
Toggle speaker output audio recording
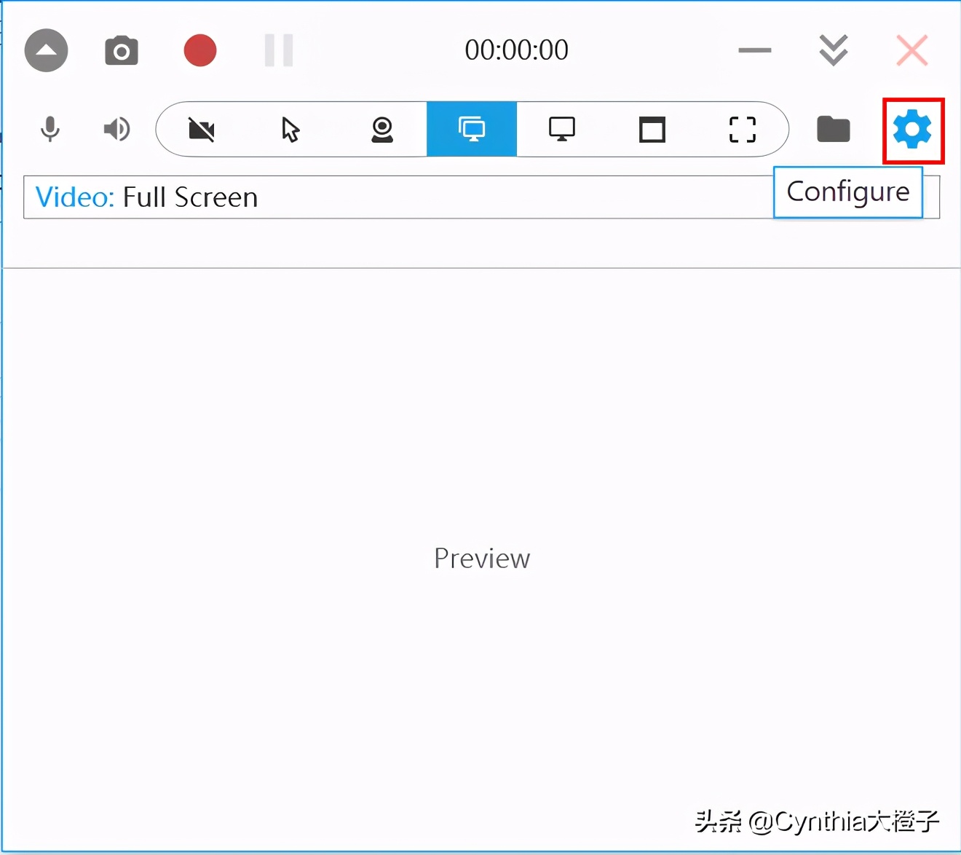click(116, 129)
